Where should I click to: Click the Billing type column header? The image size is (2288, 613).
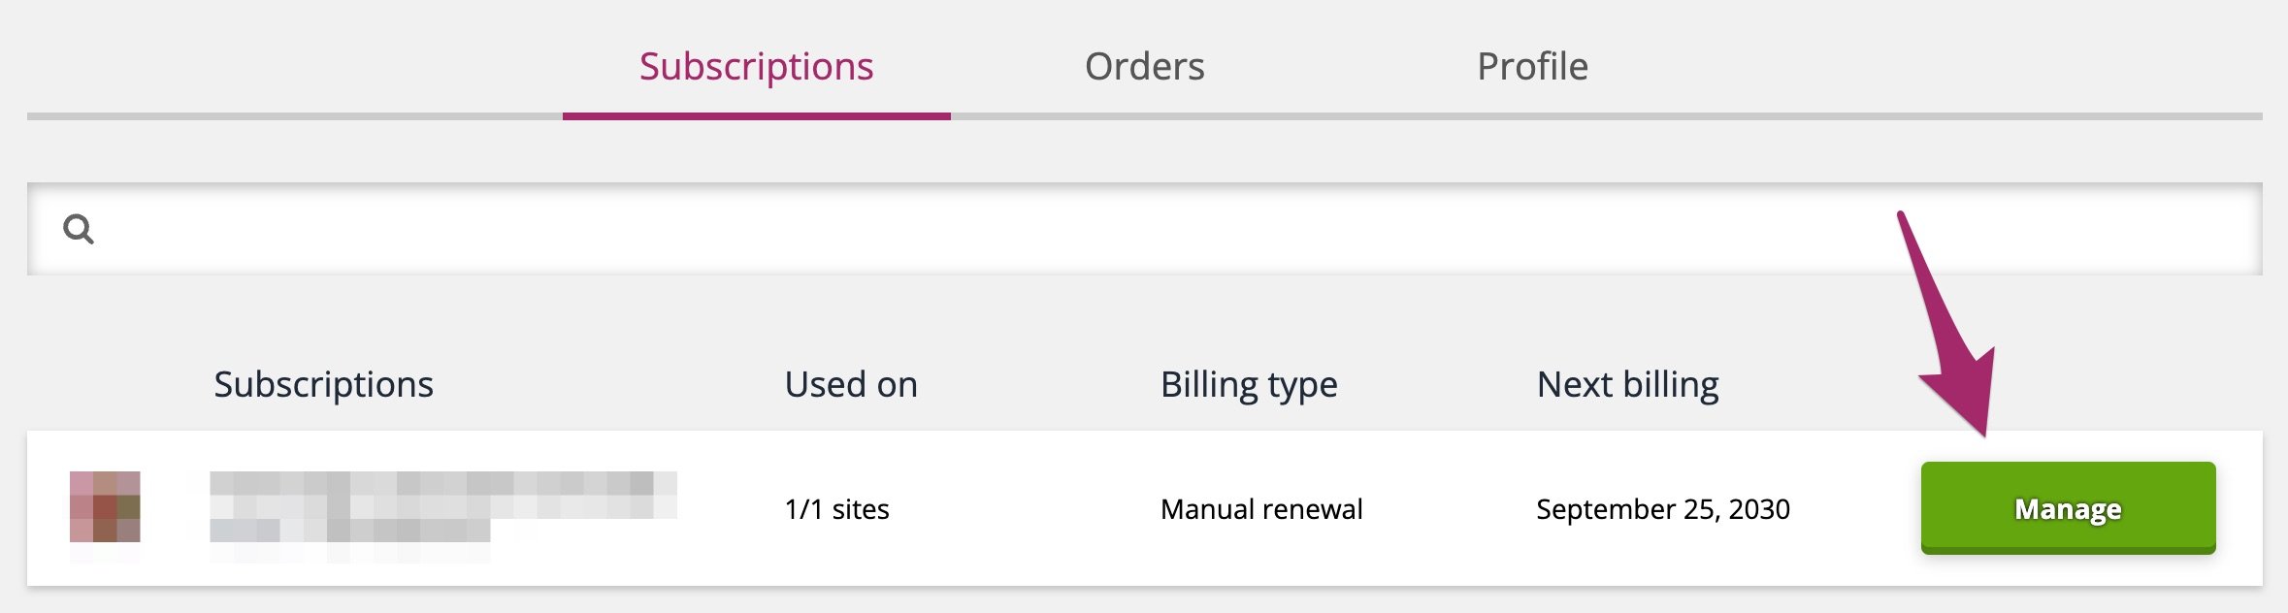tap(1248, 384)
